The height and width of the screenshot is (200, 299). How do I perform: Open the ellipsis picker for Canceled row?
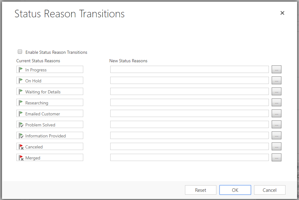[276, 147]
